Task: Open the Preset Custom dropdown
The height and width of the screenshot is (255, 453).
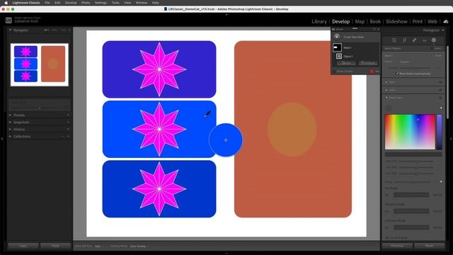Action: pyautogui.click(x=405, y=62)
